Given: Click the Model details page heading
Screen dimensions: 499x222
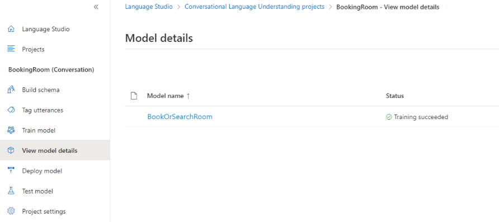Looking at the screenshot, I should pos(159,39).
